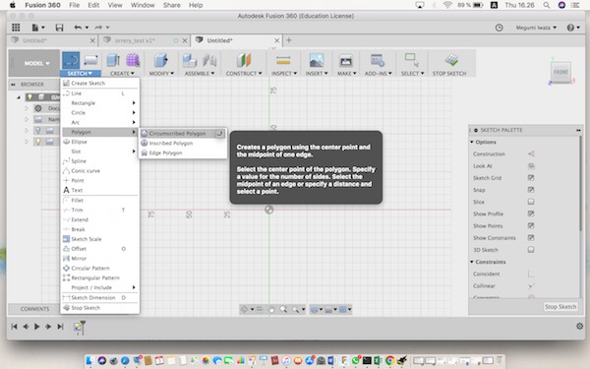
Task: Collapse the Options section in Sketch Palette
Action: [x=472, y=142]
